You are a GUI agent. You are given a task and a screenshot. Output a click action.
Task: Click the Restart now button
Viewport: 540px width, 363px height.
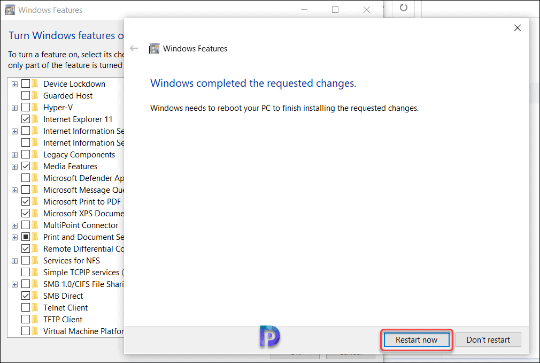416,339
